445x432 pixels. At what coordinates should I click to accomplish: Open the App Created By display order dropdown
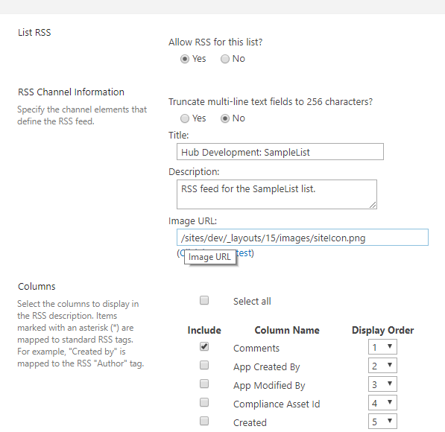(x=382, y=366)
